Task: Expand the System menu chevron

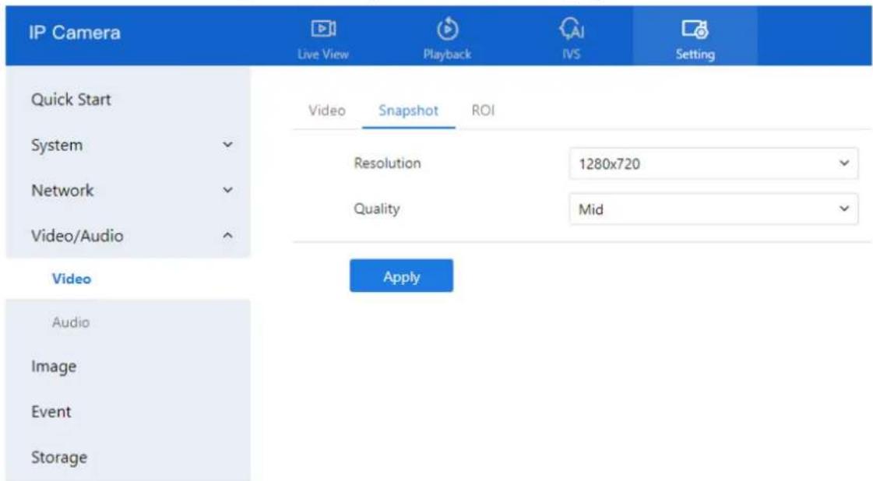Action: [x=227, y=145]
